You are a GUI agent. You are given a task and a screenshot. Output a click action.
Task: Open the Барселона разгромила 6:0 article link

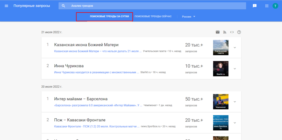(98, 105)
